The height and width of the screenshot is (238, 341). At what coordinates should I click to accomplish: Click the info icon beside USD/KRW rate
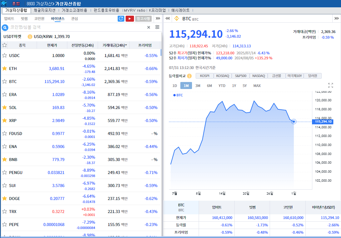tap(30, 37)
